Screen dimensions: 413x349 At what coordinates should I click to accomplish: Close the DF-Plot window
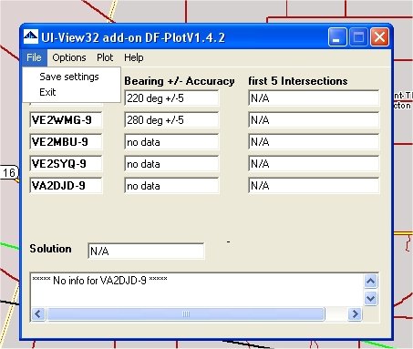[379, 37]
